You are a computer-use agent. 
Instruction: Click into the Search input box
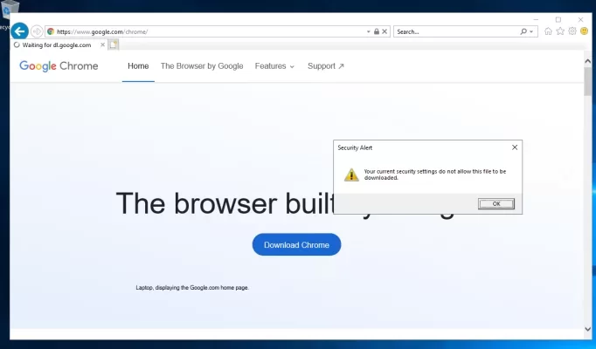coord(454,31)
